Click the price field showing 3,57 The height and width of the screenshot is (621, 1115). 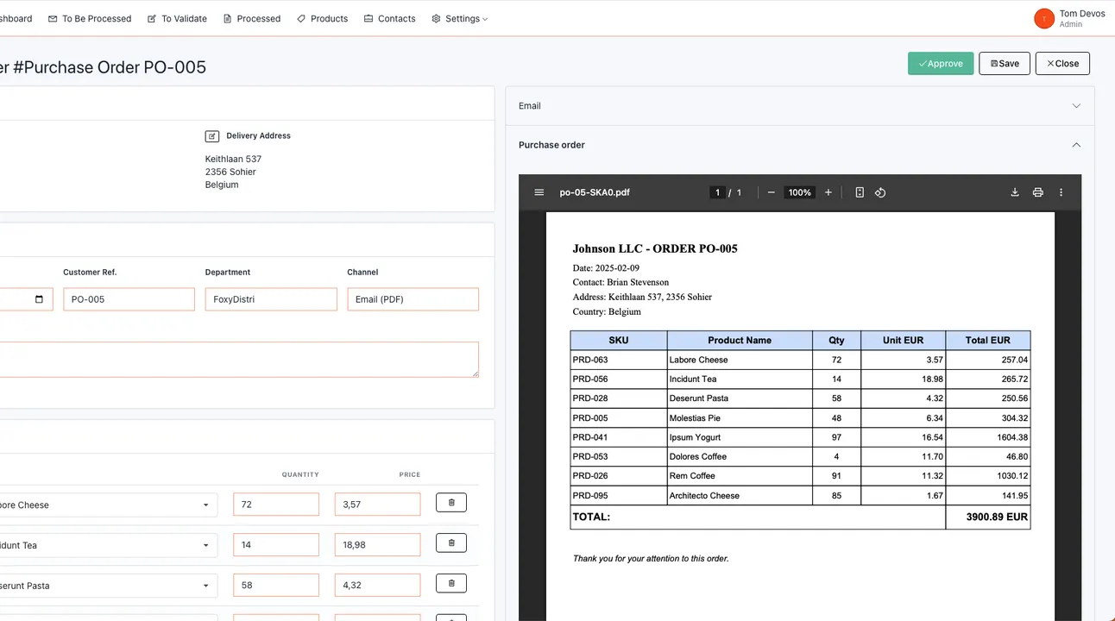pyautogui.click(x=377, y=505)
